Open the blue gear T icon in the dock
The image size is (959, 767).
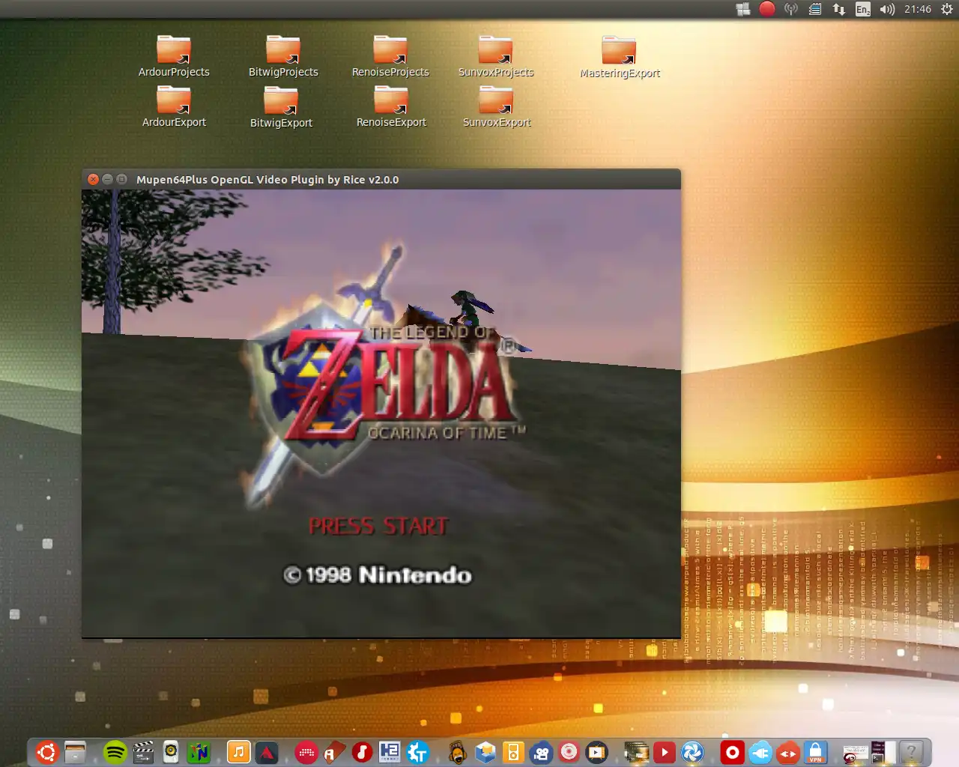coord(417,751)
